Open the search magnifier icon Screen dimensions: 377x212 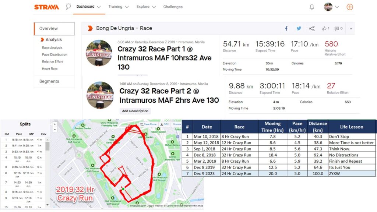coord(68,7)
